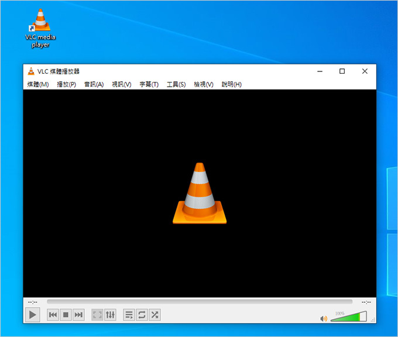The height and width of the screenshot is (337, 398).
Task: Click the VLC cone icon in title bar
Action: tap(31, 71)
